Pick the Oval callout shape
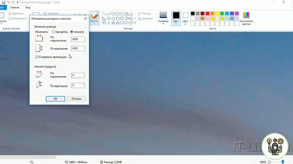Screen dimensions: 293x164 [126, 23]
